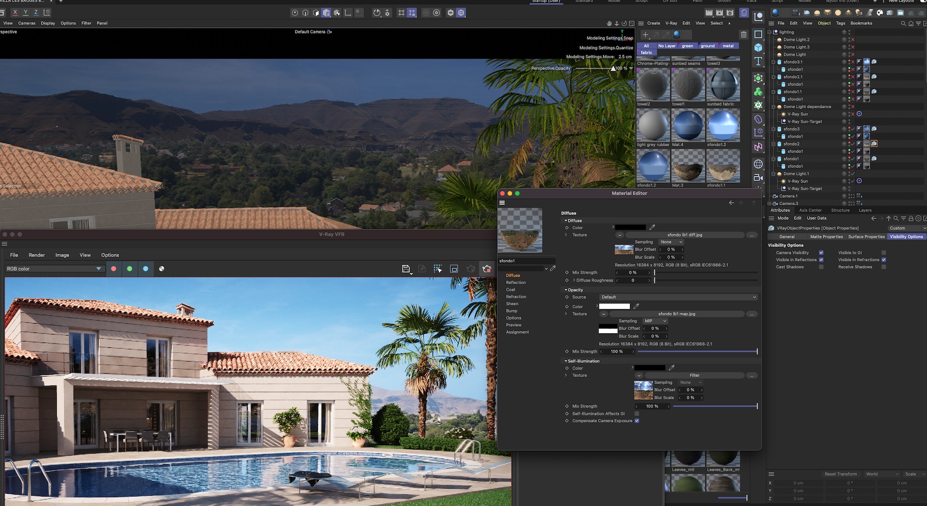Click the new material plus icon
This screenshot has width=927, height=506.
645,35
